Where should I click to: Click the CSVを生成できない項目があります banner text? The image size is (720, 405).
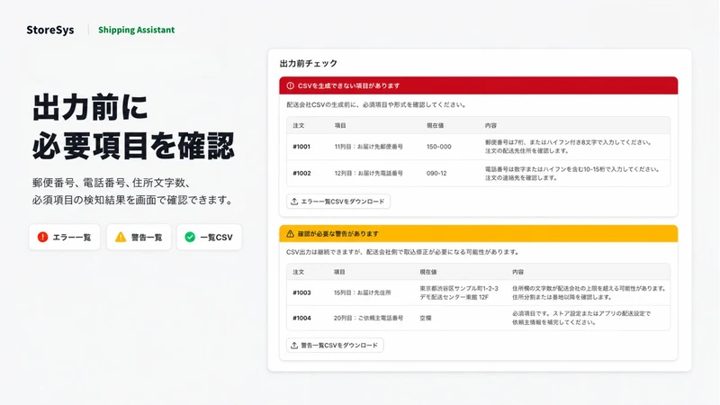point(348,85)
